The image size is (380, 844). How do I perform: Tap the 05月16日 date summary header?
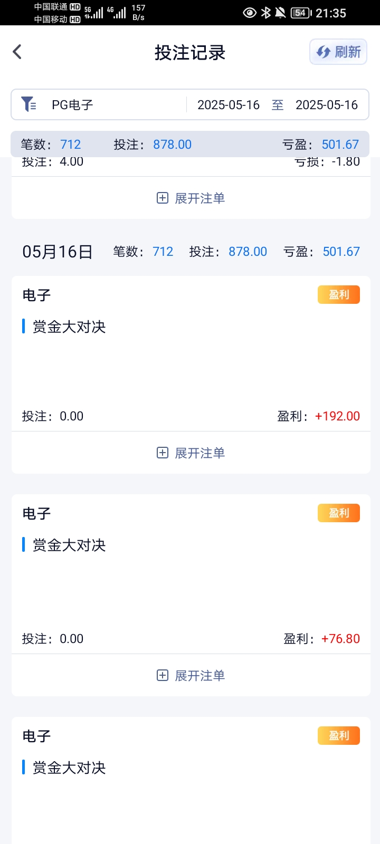[58, 252]
